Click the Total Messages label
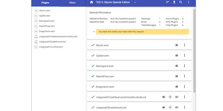 tap(149, 25)
